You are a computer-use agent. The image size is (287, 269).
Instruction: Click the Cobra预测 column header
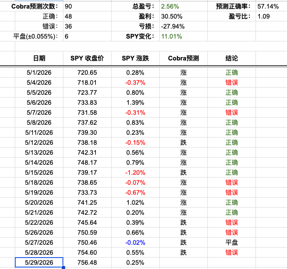click(x=184, y=58)
